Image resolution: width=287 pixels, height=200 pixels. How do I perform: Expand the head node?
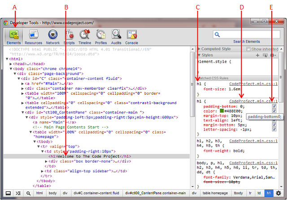pos(11,64)
